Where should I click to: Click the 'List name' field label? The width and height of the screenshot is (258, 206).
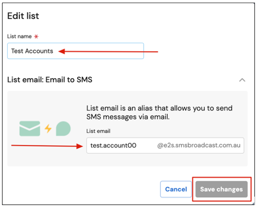[19, 37]
